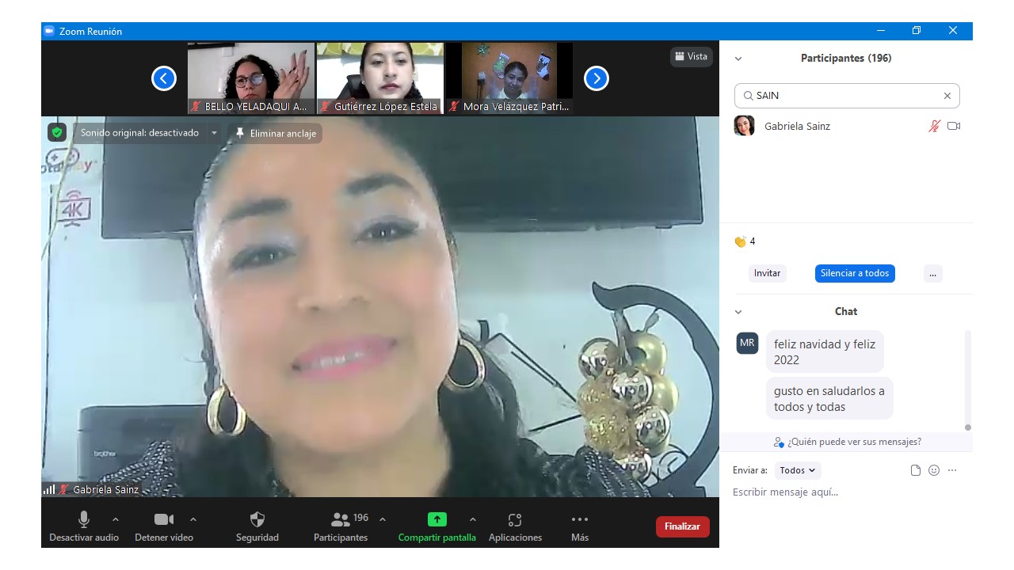Open the Security shield icon
Image resolution: width=1014 pixels, height=570 pixels.
pyautogui.click(x=257, y=520)
